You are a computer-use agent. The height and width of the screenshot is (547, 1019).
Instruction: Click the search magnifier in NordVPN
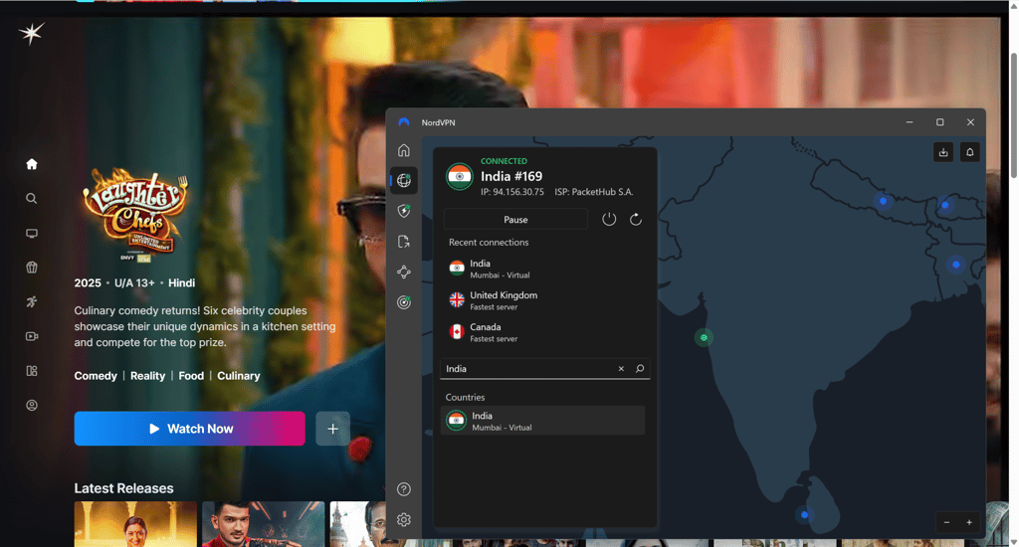click(640, 368)
